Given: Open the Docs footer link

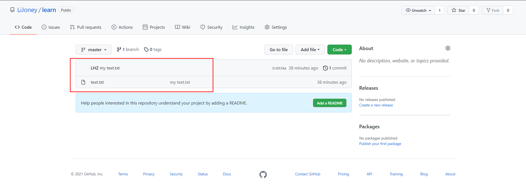Looking at the screenshot, I should click(x=227, y=174).
